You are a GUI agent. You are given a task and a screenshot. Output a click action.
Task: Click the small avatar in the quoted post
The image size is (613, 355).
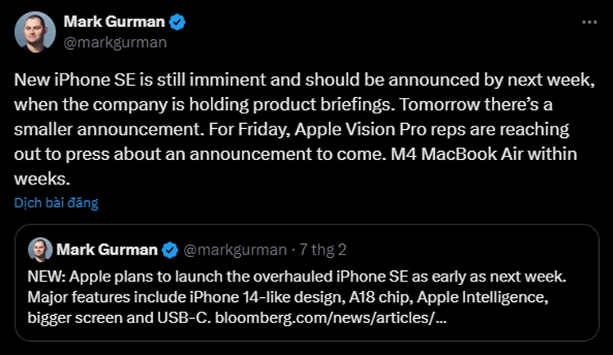(x=40, y=250)
